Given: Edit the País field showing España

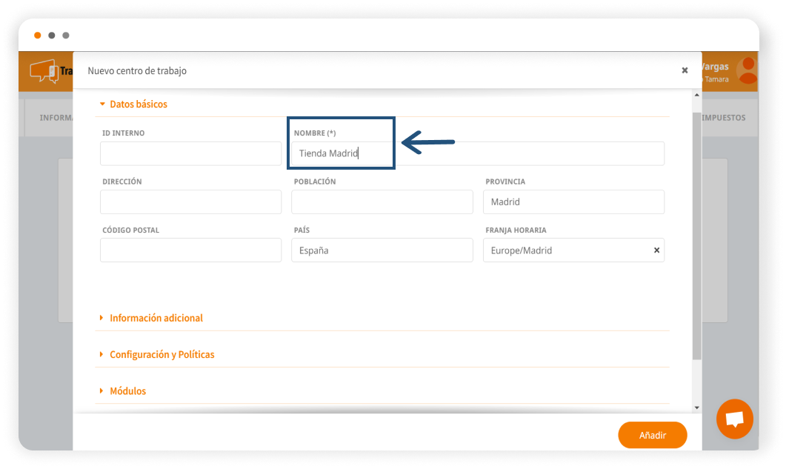Looking at the screenshot, I should click(382, 250).
